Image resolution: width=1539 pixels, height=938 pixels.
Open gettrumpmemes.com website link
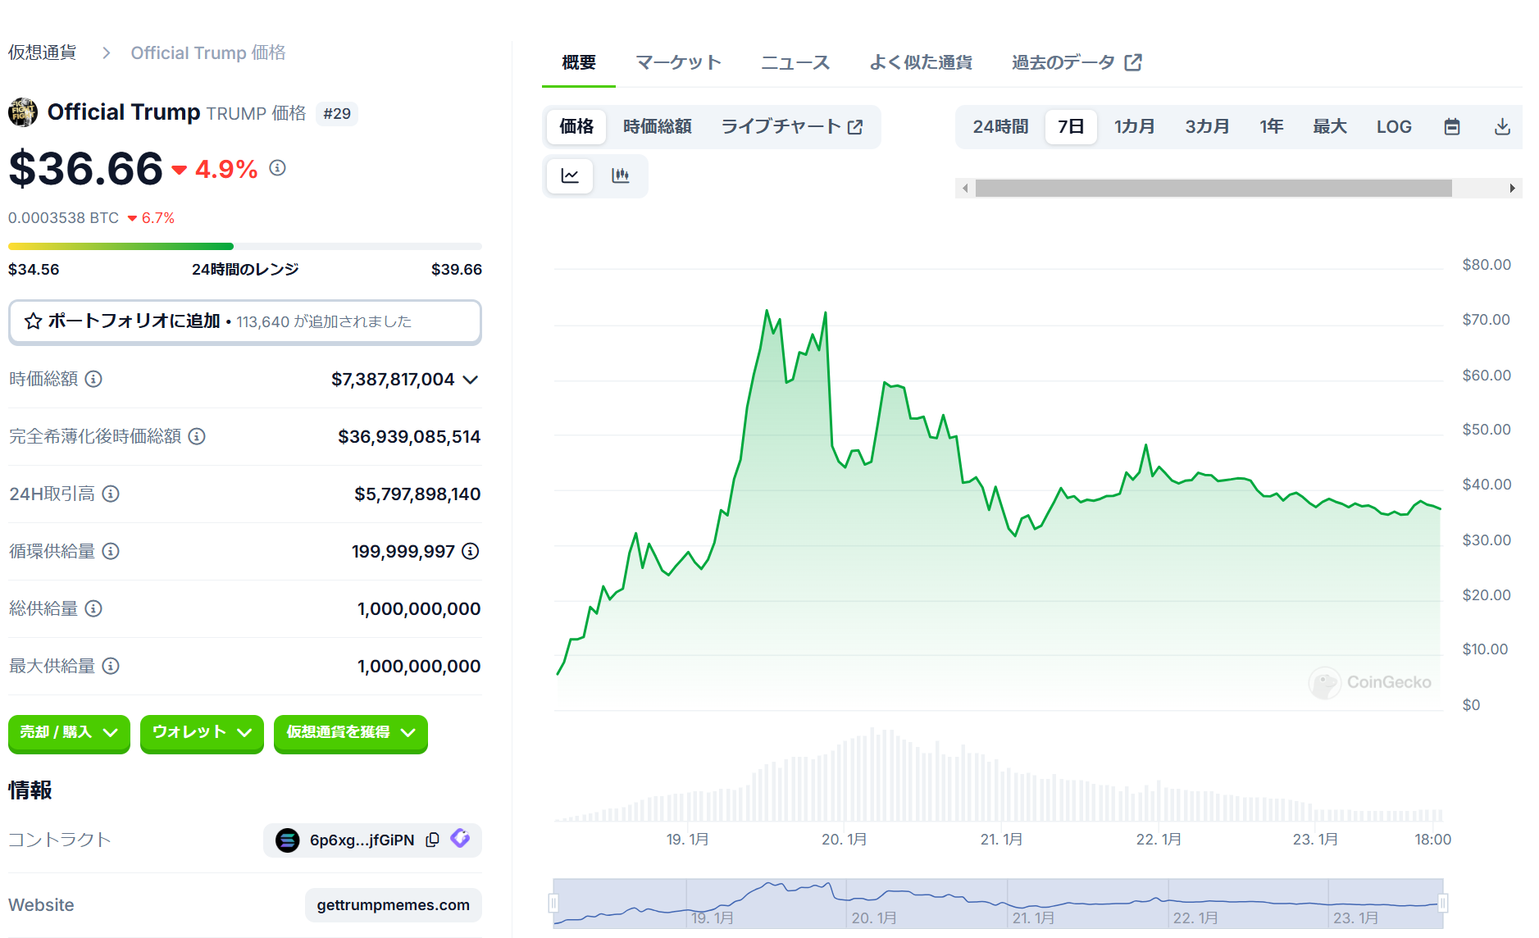tap(394, 905)
